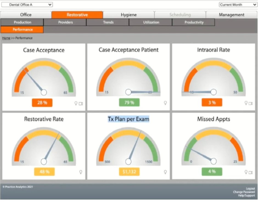Switch to the Hygiene tab
258x216 pixels.
pyautogui.click(x=129, y=15)
